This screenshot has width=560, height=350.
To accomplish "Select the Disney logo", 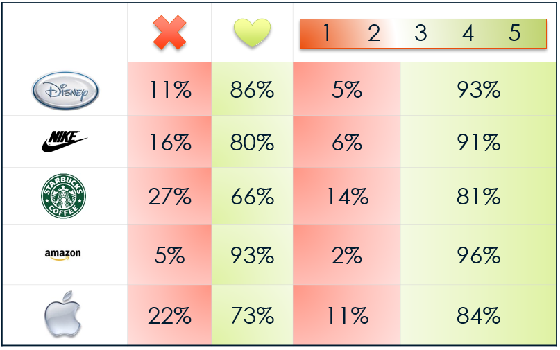I will click(65, 90).
